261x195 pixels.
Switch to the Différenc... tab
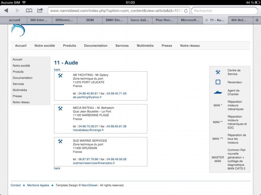[64, 20]
